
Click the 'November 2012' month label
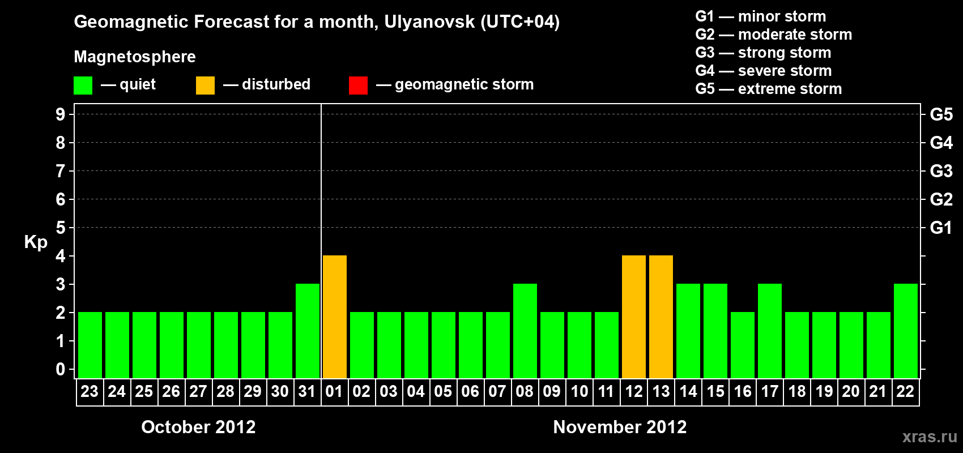point(620,427)
